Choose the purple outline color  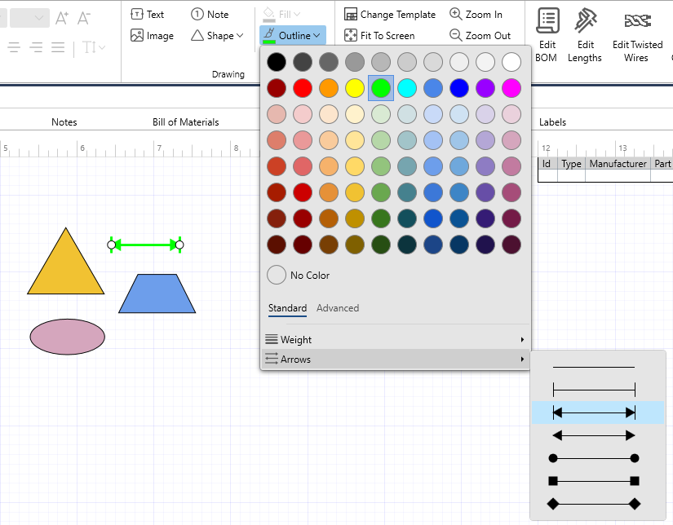coord(485,88)
